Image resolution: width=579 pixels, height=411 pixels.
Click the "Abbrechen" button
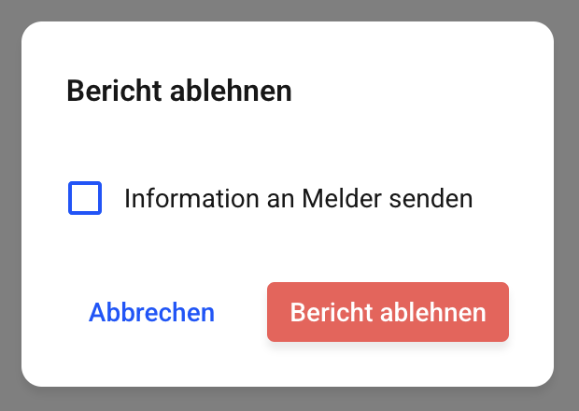coord(151,312)
